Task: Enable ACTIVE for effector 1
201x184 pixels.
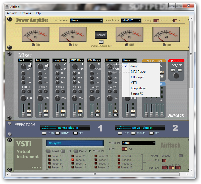Action: [57, 133]
